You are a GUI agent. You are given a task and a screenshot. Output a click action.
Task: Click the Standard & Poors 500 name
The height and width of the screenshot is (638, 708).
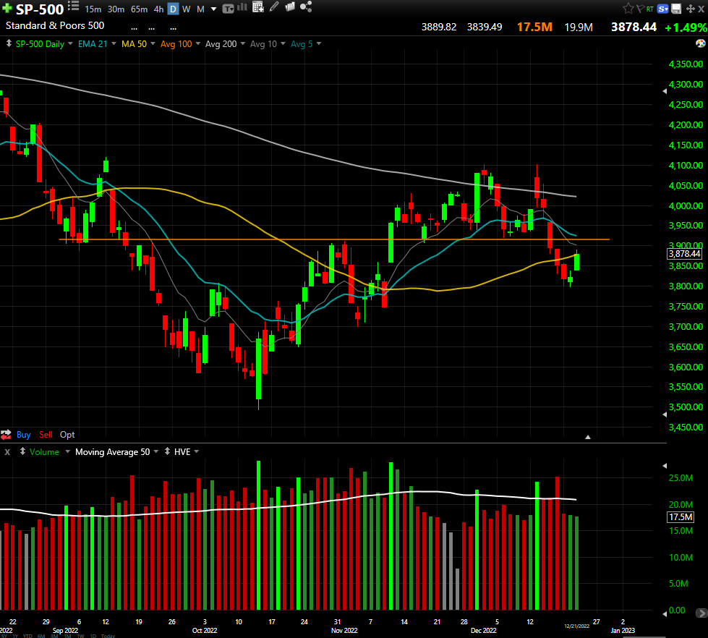coord(55,26)
